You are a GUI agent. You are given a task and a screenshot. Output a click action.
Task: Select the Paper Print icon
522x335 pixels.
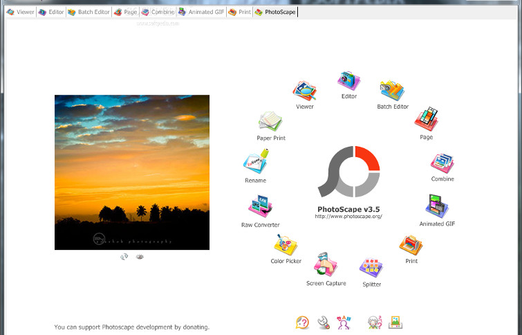click(x=270, y=122)
